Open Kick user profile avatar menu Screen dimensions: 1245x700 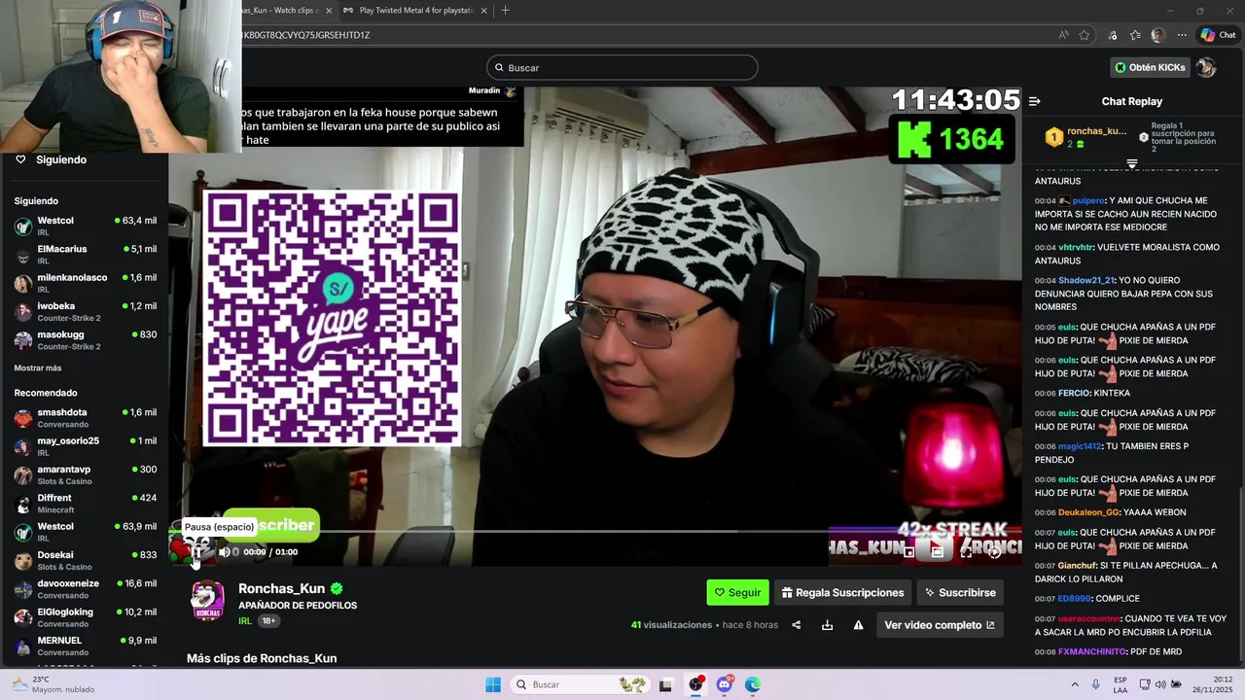tap(1206, 67)
